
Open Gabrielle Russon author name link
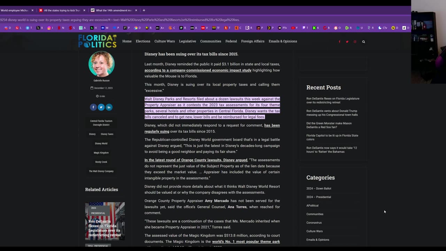101,81
